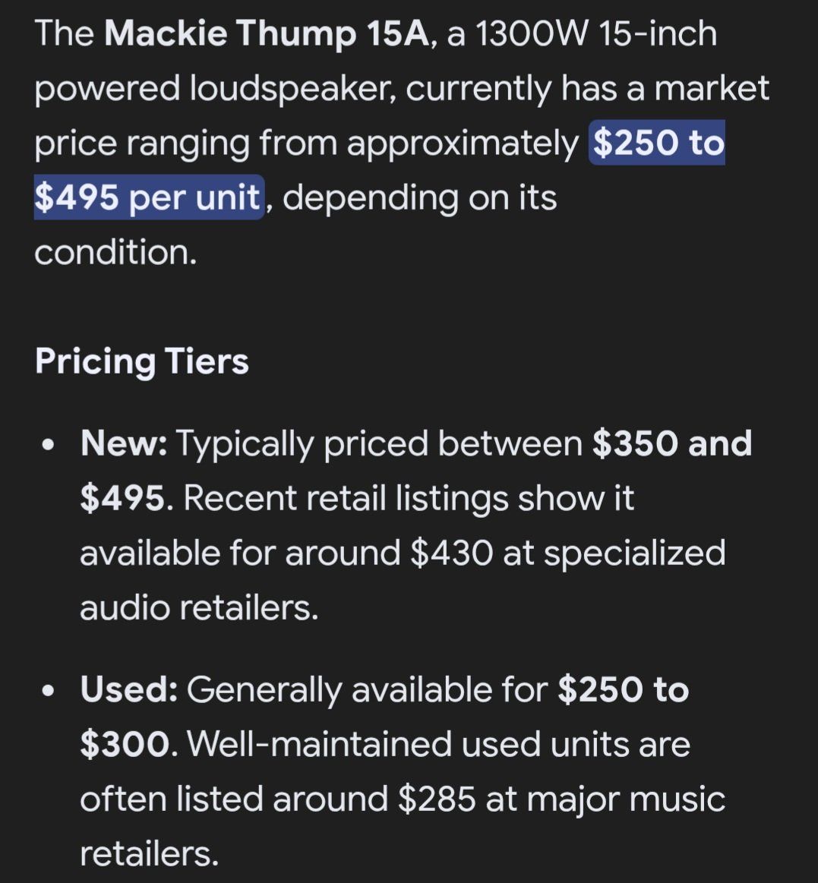
Task: Select the bold "New:" label
Action: coord(124,444)
